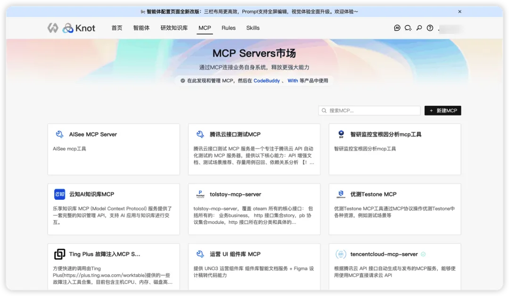Open the tencentcloud-mcp-server card title
Viewport: 509px width, 296px height.
click(384, 254)
